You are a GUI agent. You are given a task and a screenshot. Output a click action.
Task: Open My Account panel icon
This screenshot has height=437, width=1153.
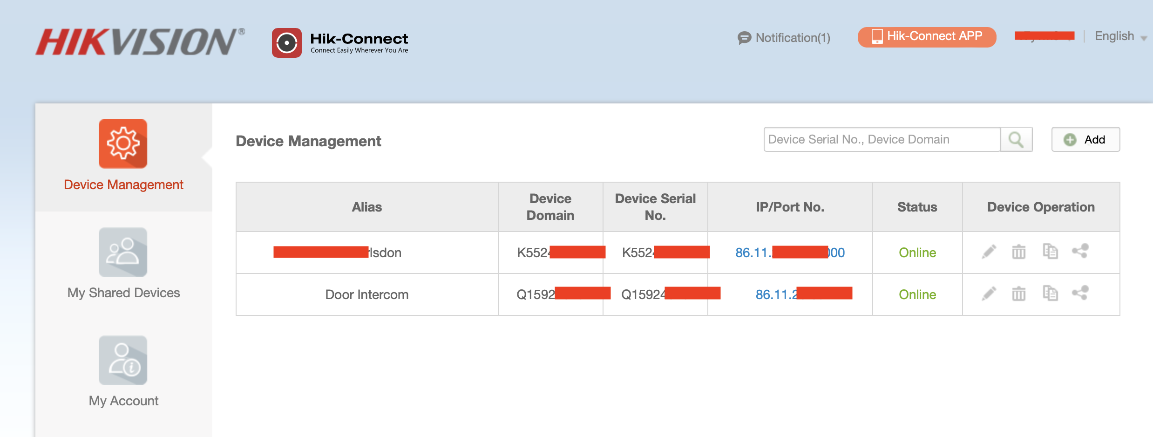pyautogui.click(x=123, y=360)
